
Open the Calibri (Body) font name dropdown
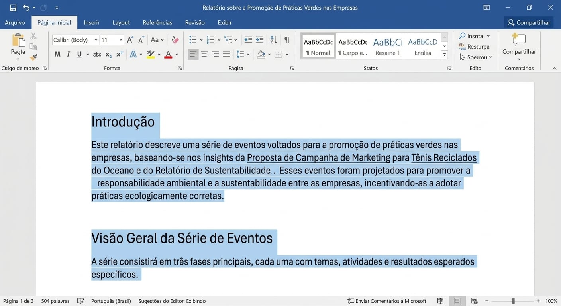point(96,40)
